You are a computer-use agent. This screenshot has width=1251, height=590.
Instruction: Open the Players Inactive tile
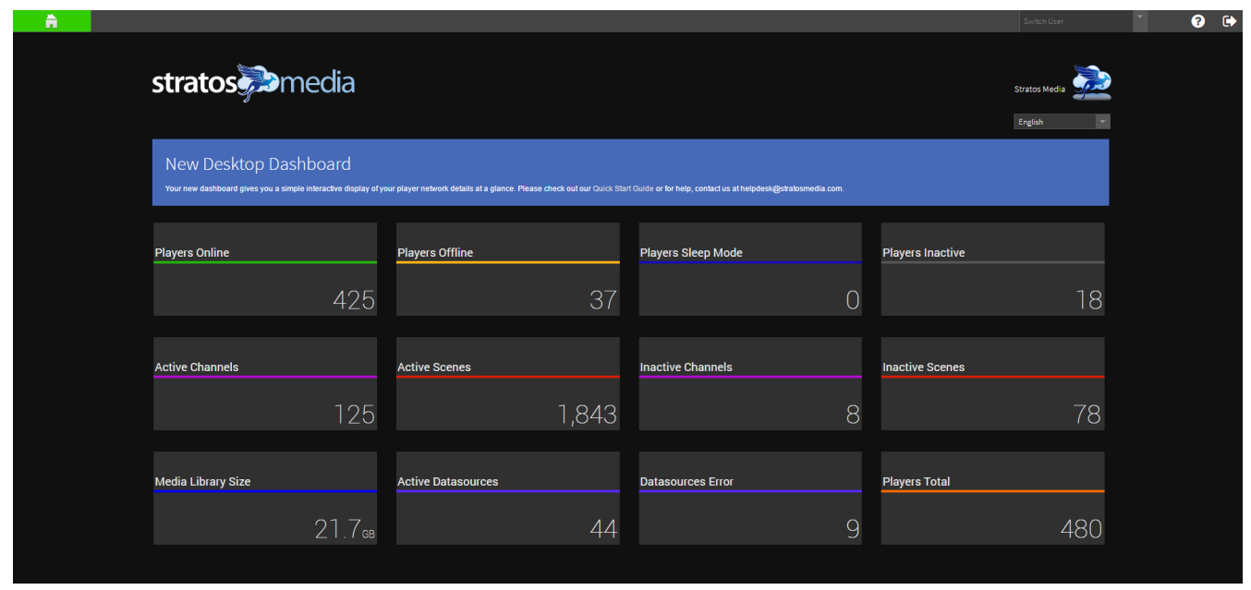click(x=992, y=269)
